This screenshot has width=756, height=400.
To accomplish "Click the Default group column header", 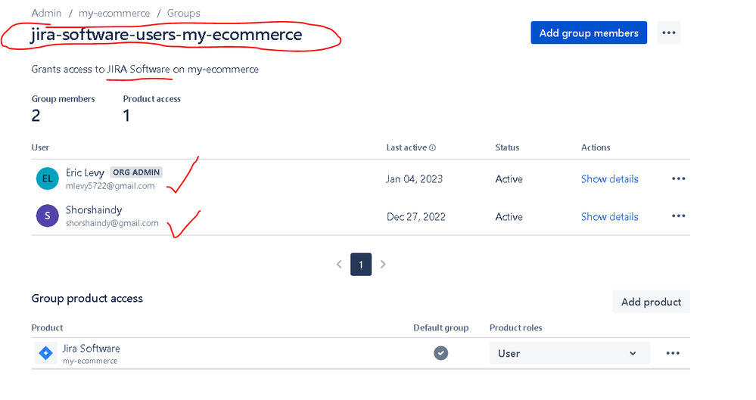I will tap(440, 327).
